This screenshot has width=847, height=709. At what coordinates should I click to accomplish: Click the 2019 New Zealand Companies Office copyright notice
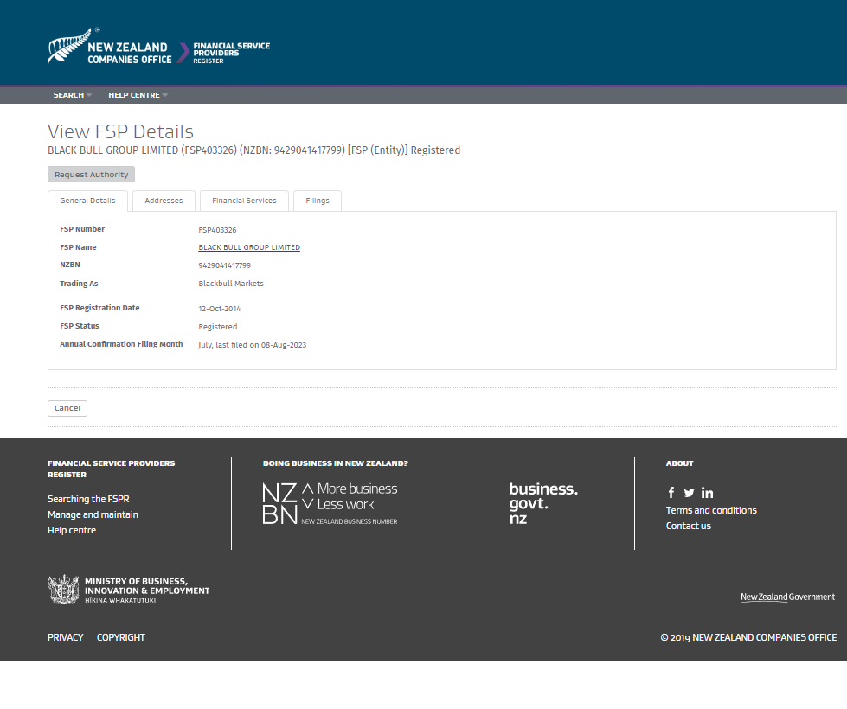click(x=748, y=637)
